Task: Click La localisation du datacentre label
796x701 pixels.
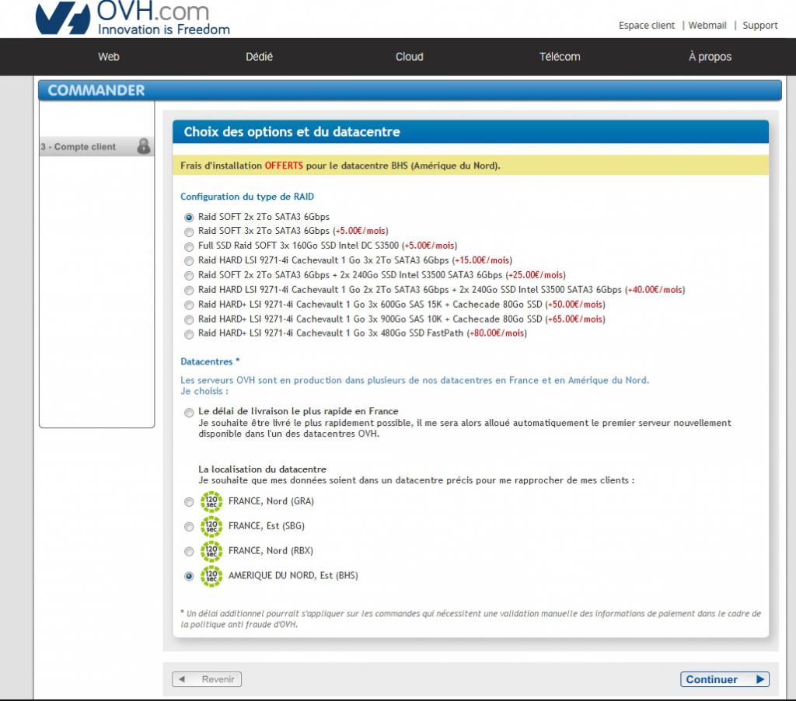Action: point(262,469)
